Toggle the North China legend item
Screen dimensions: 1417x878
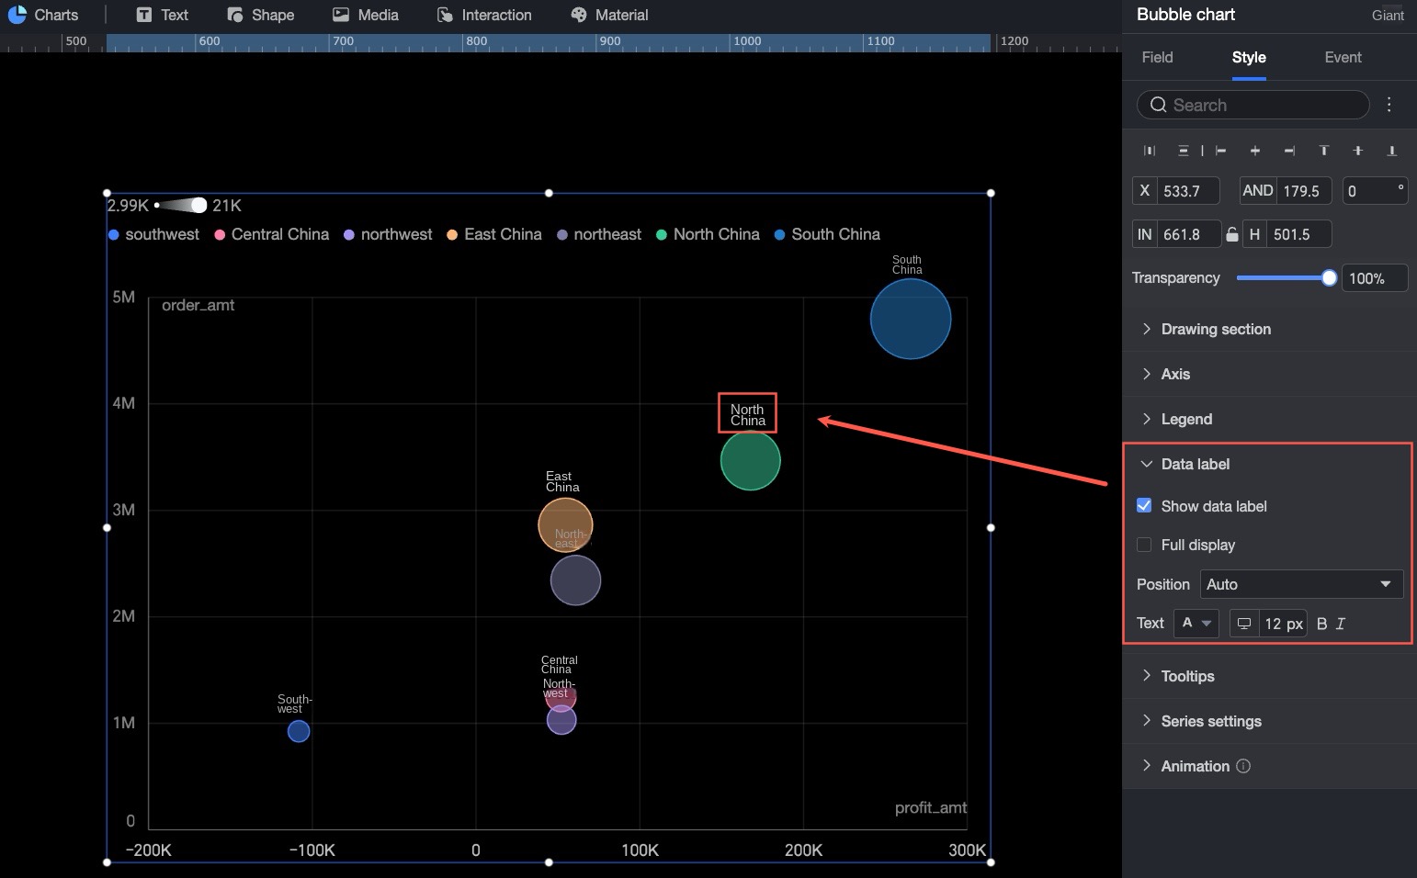(x=708, y=234)
